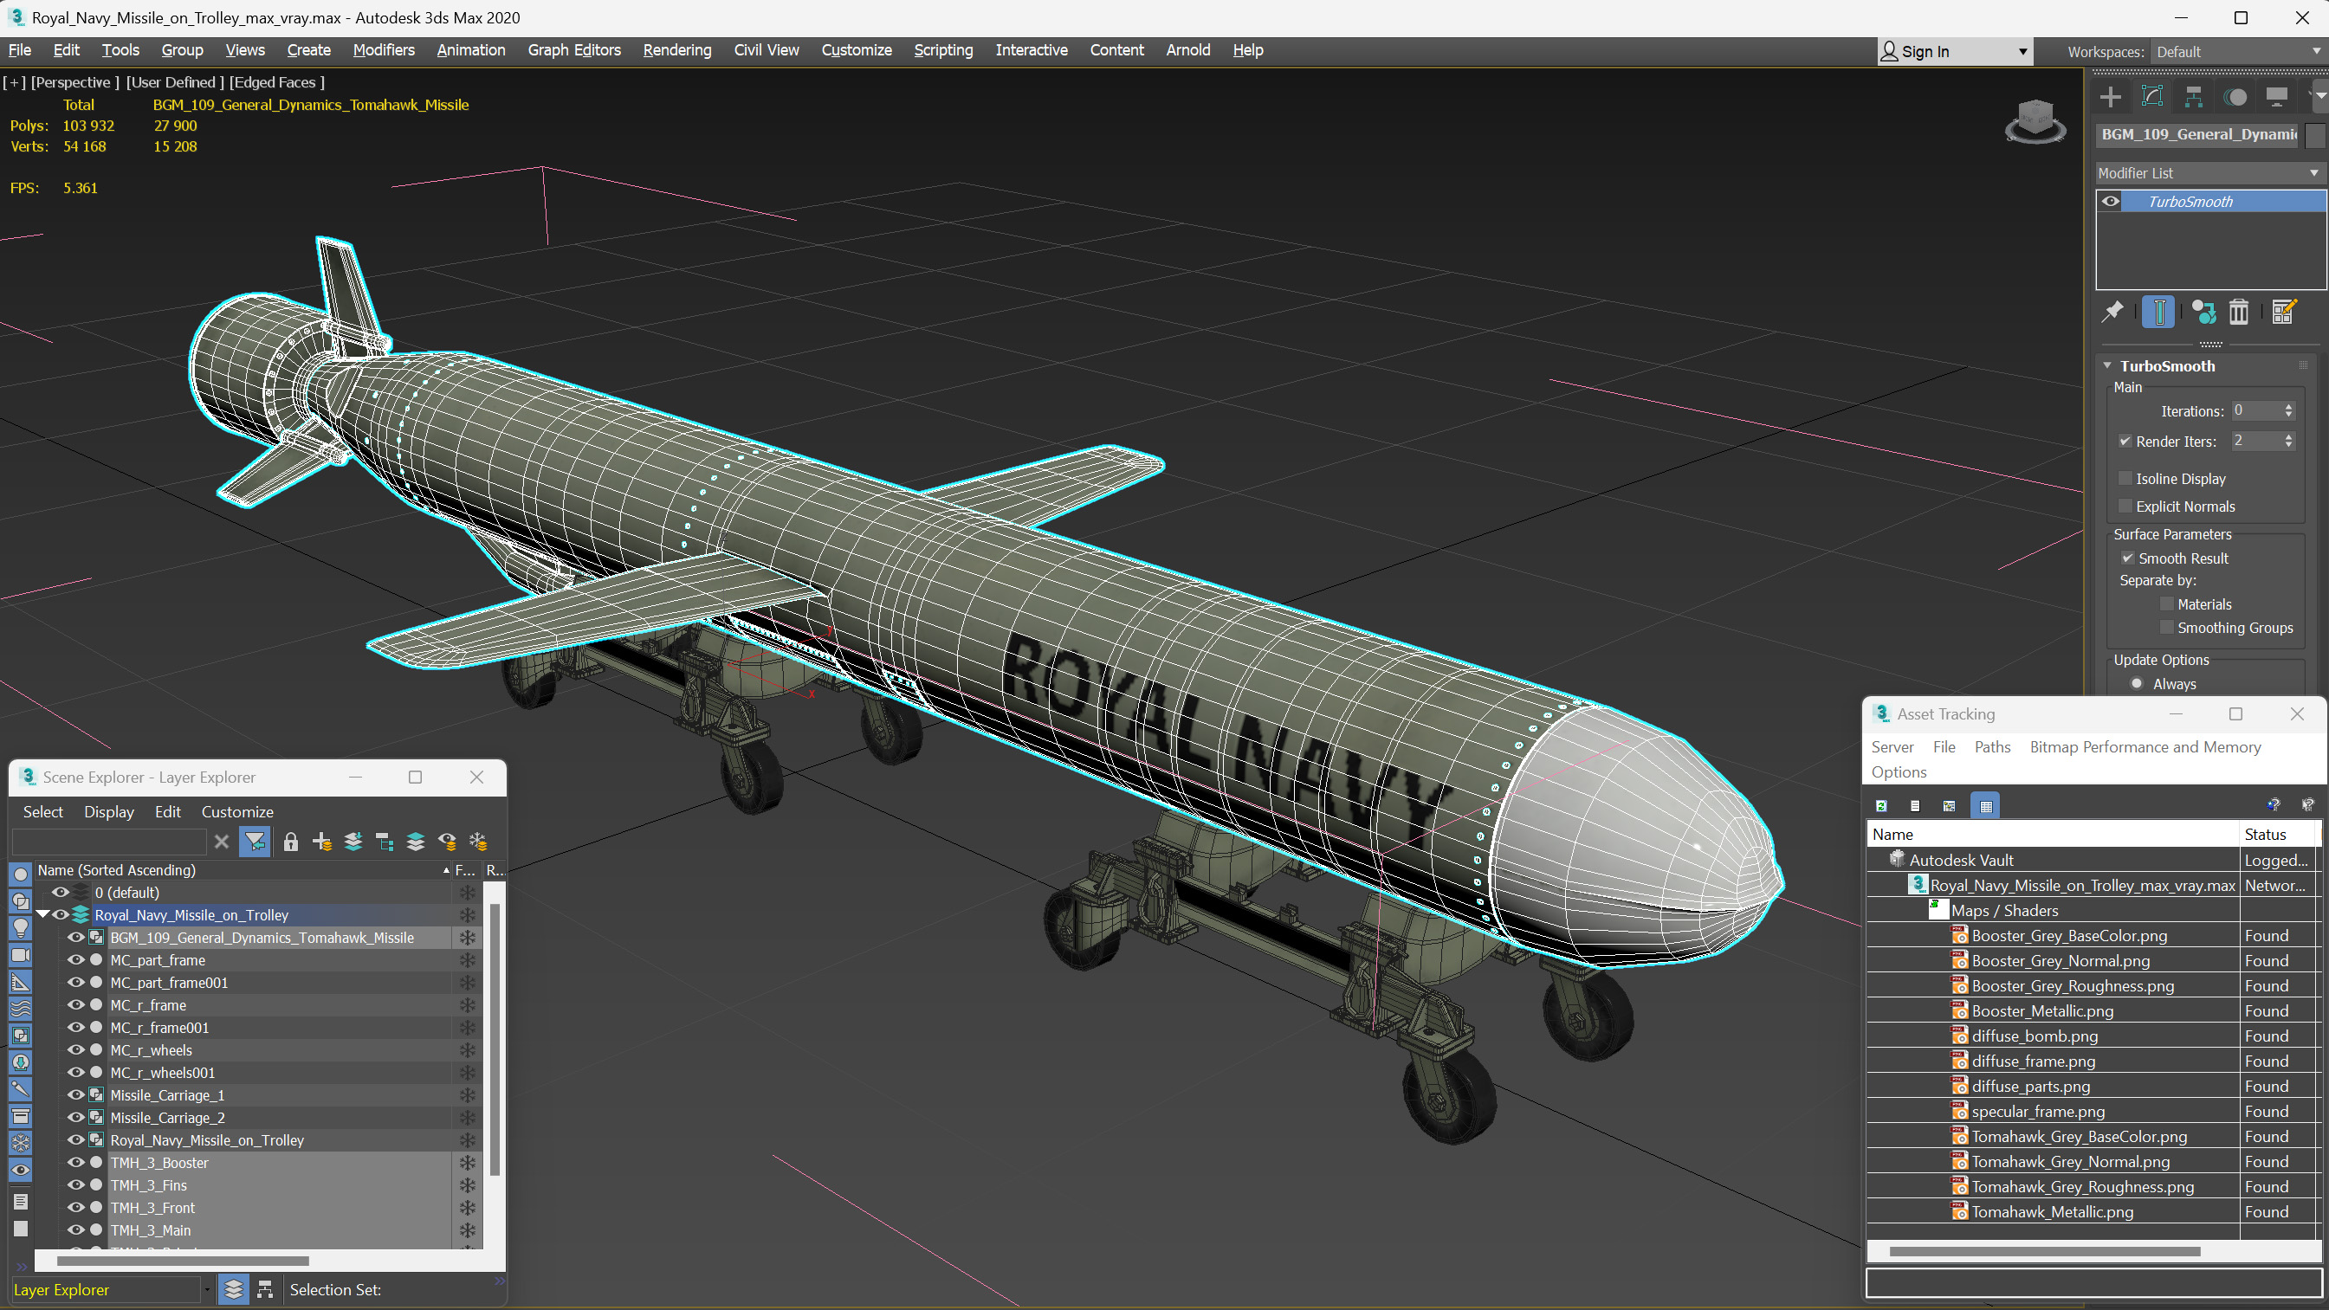
Task: Open Display menu in Scene Explorer
Action: click(108, 812)
